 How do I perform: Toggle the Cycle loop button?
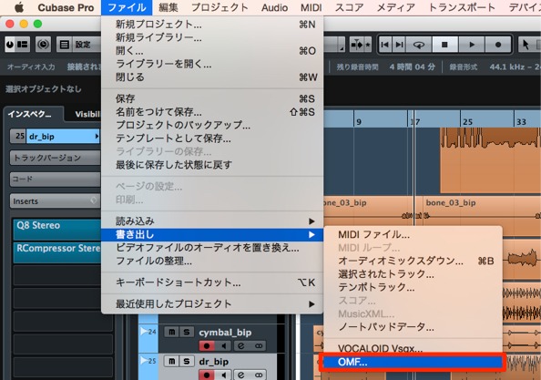tap(419, 45)
